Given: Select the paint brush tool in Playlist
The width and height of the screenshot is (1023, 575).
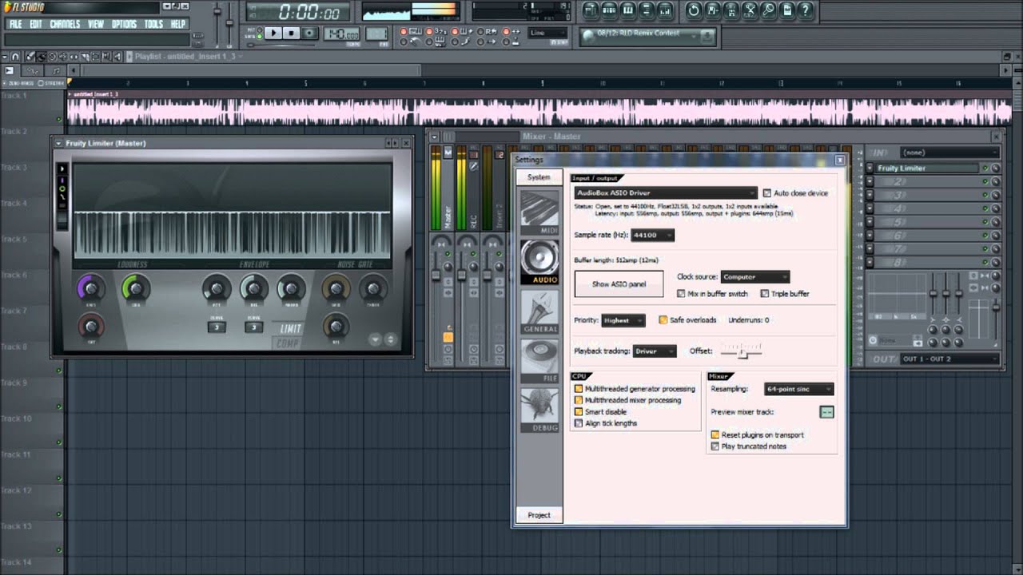Looking at the screenshot, I should tap(42, 57).
